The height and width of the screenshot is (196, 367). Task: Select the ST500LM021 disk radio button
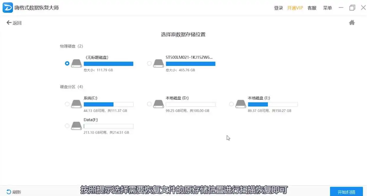point(149,63)
